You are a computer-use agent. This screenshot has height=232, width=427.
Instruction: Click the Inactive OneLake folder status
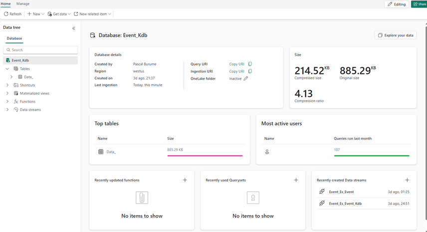point(235,79)
